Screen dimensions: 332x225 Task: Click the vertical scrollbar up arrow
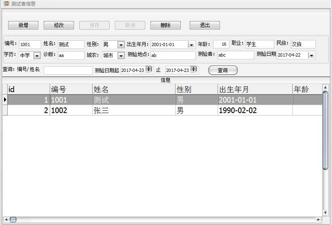click(325, 87)
